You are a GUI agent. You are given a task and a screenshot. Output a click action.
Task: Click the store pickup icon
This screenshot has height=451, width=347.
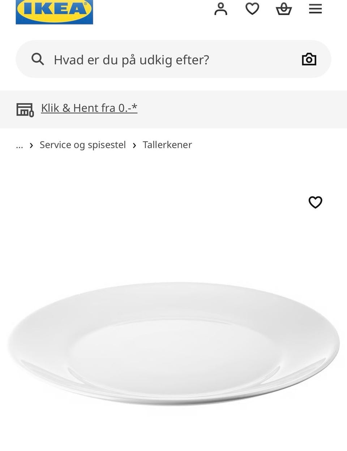(x=25, y=109)
